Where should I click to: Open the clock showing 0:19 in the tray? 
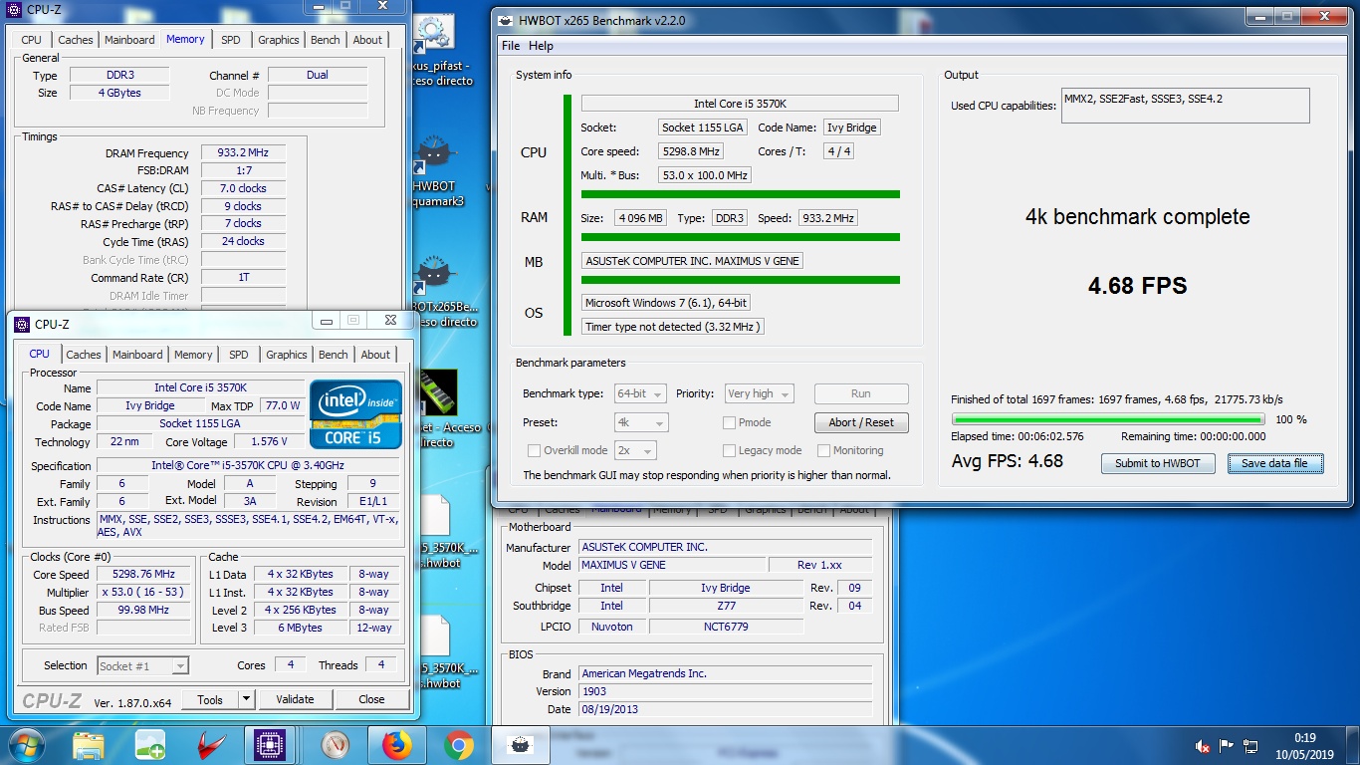point(1304,745)
